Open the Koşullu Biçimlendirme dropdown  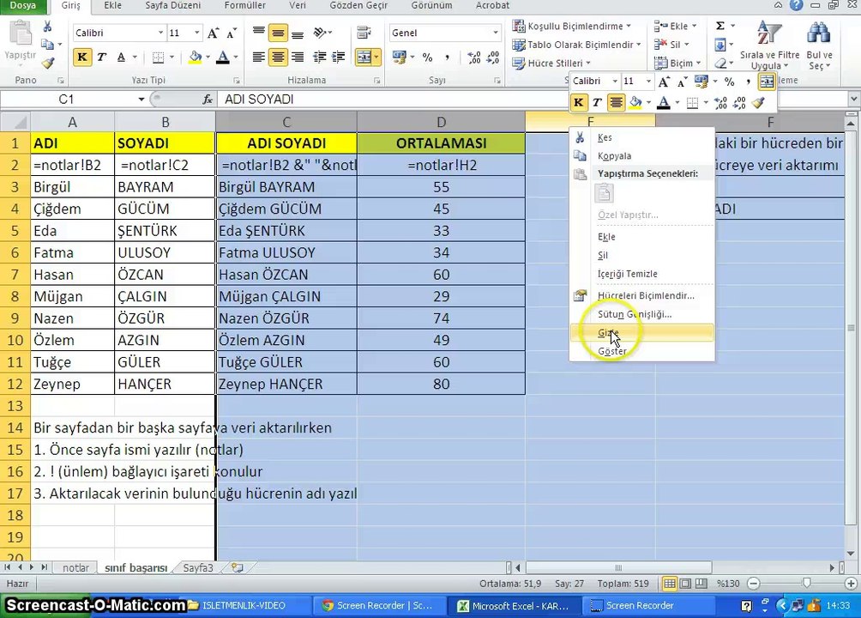(571, 26)
